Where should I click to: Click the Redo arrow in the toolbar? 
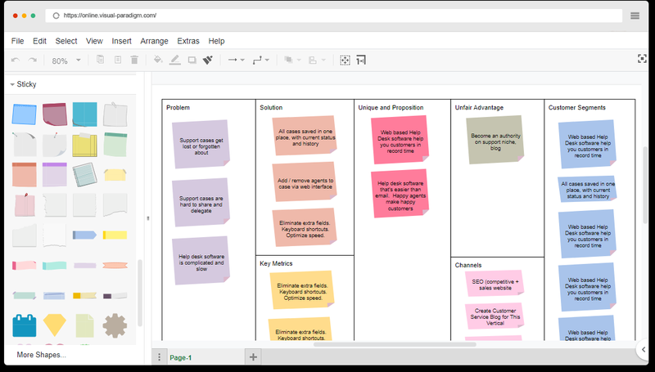pyautogui.click(x=33, y=61)
